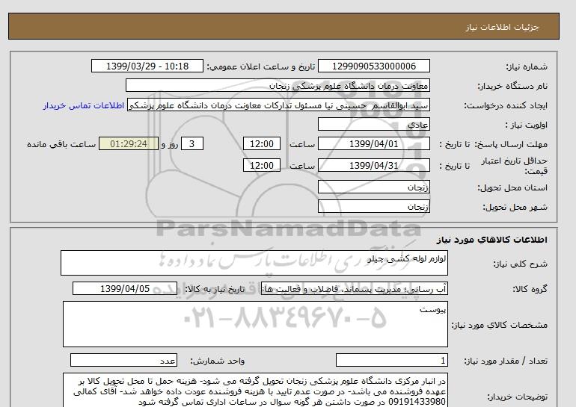This screenshot has width=576, height=407.
Task: Click the remaining time countdown 01:29:24
Action: (129, 143)
